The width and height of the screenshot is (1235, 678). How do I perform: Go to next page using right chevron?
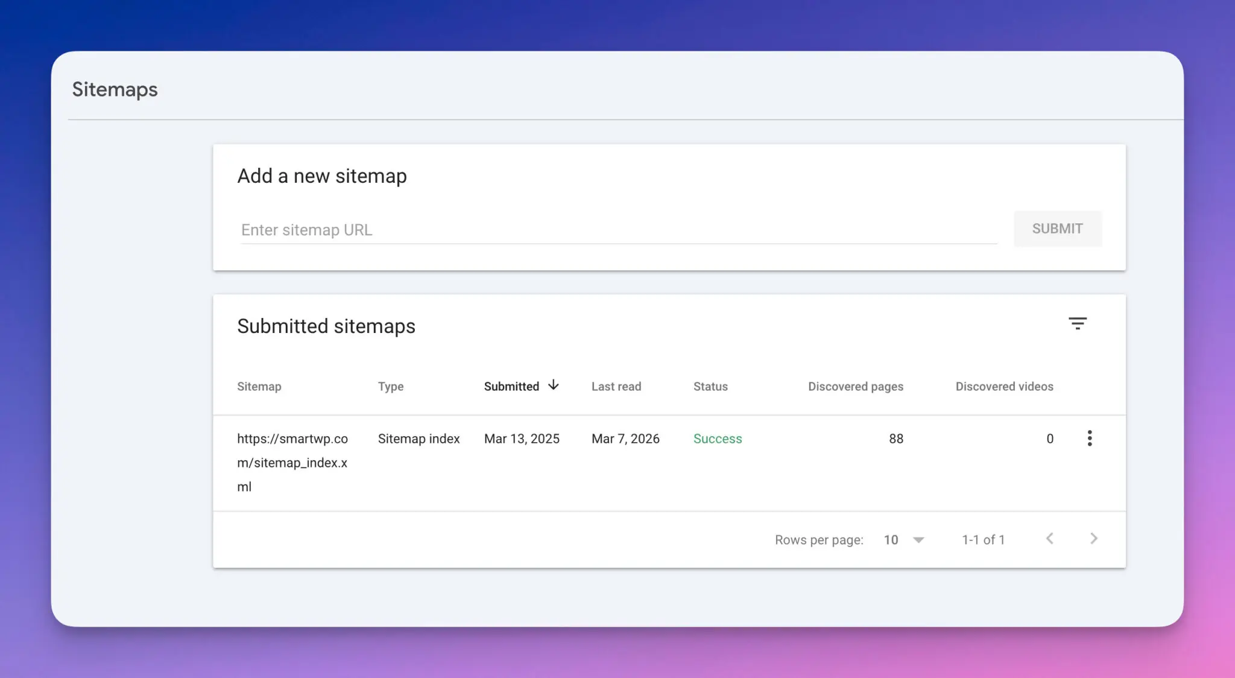coord(1093,539)
